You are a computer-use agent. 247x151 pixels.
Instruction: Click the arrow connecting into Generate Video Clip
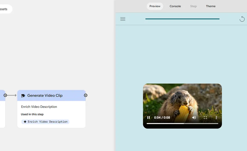point(12,95)
